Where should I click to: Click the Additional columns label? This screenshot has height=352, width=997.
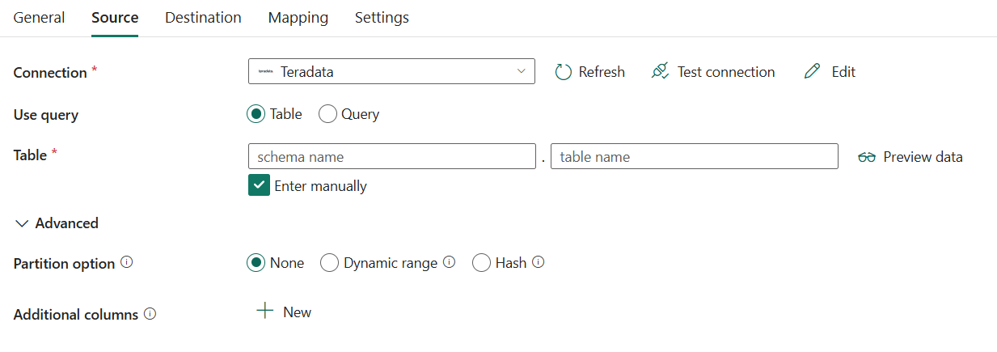[x=76, y=315]
